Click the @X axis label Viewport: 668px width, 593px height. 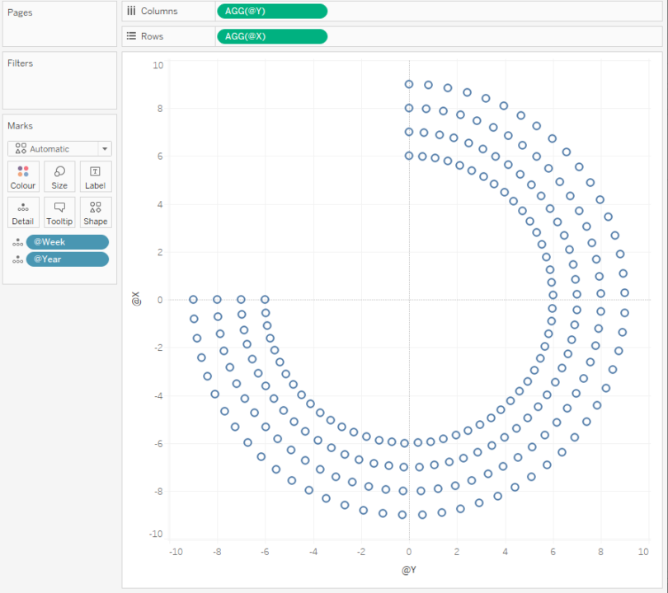click(x=137, y=300)
